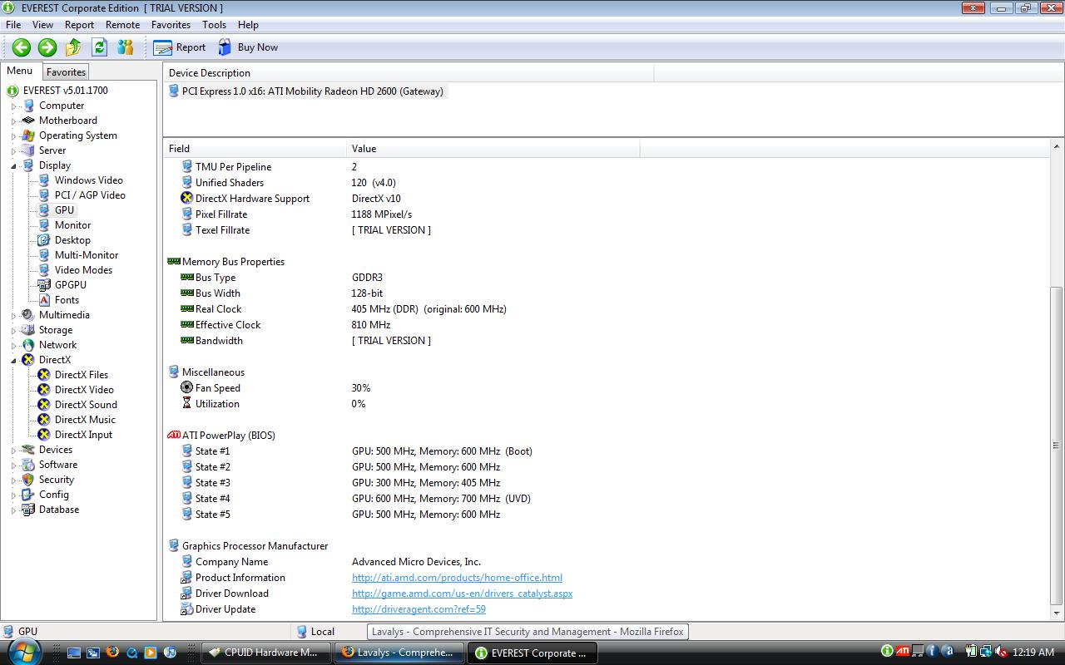Click the Buy Now toolbar button
Viewport: 1065px width, 665px height.
[248, 47]
